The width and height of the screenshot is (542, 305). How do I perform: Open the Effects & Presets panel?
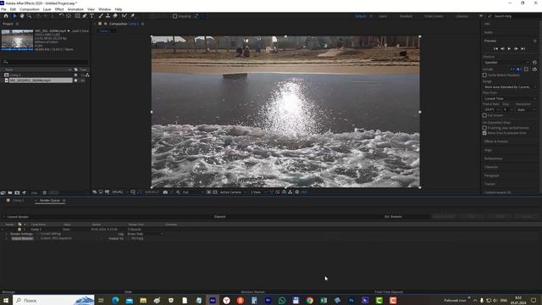[496, 141]
